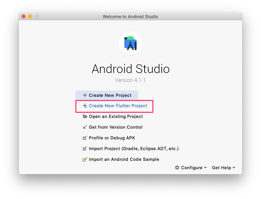Select Create New Project
Image resolution: width=261 pixels, height=199 pixels.
107,95
